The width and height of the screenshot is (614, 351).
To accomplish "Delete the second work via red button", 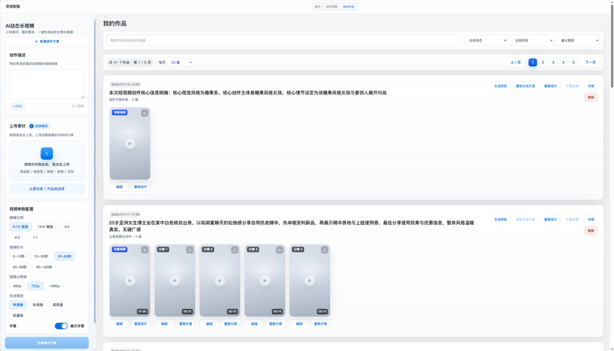I will [591, 230].
